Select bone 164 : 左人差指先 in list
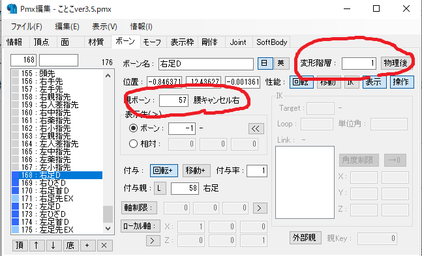The height and width of the screenshot is (256, 422). 57,144
